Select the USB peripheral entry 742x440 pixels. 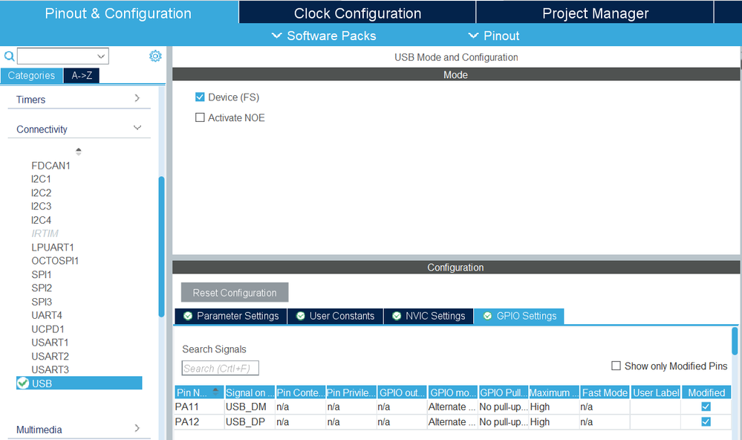tap(79, 383)
